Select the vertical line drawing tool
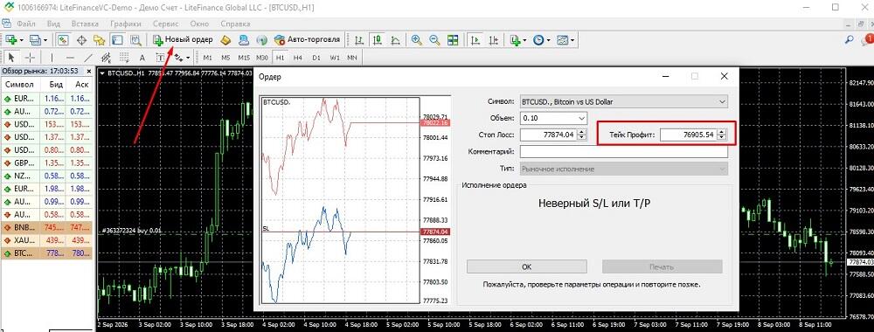The height and width of the screenshot is (332, 874). pyautogui.click(x=52, y=58)
